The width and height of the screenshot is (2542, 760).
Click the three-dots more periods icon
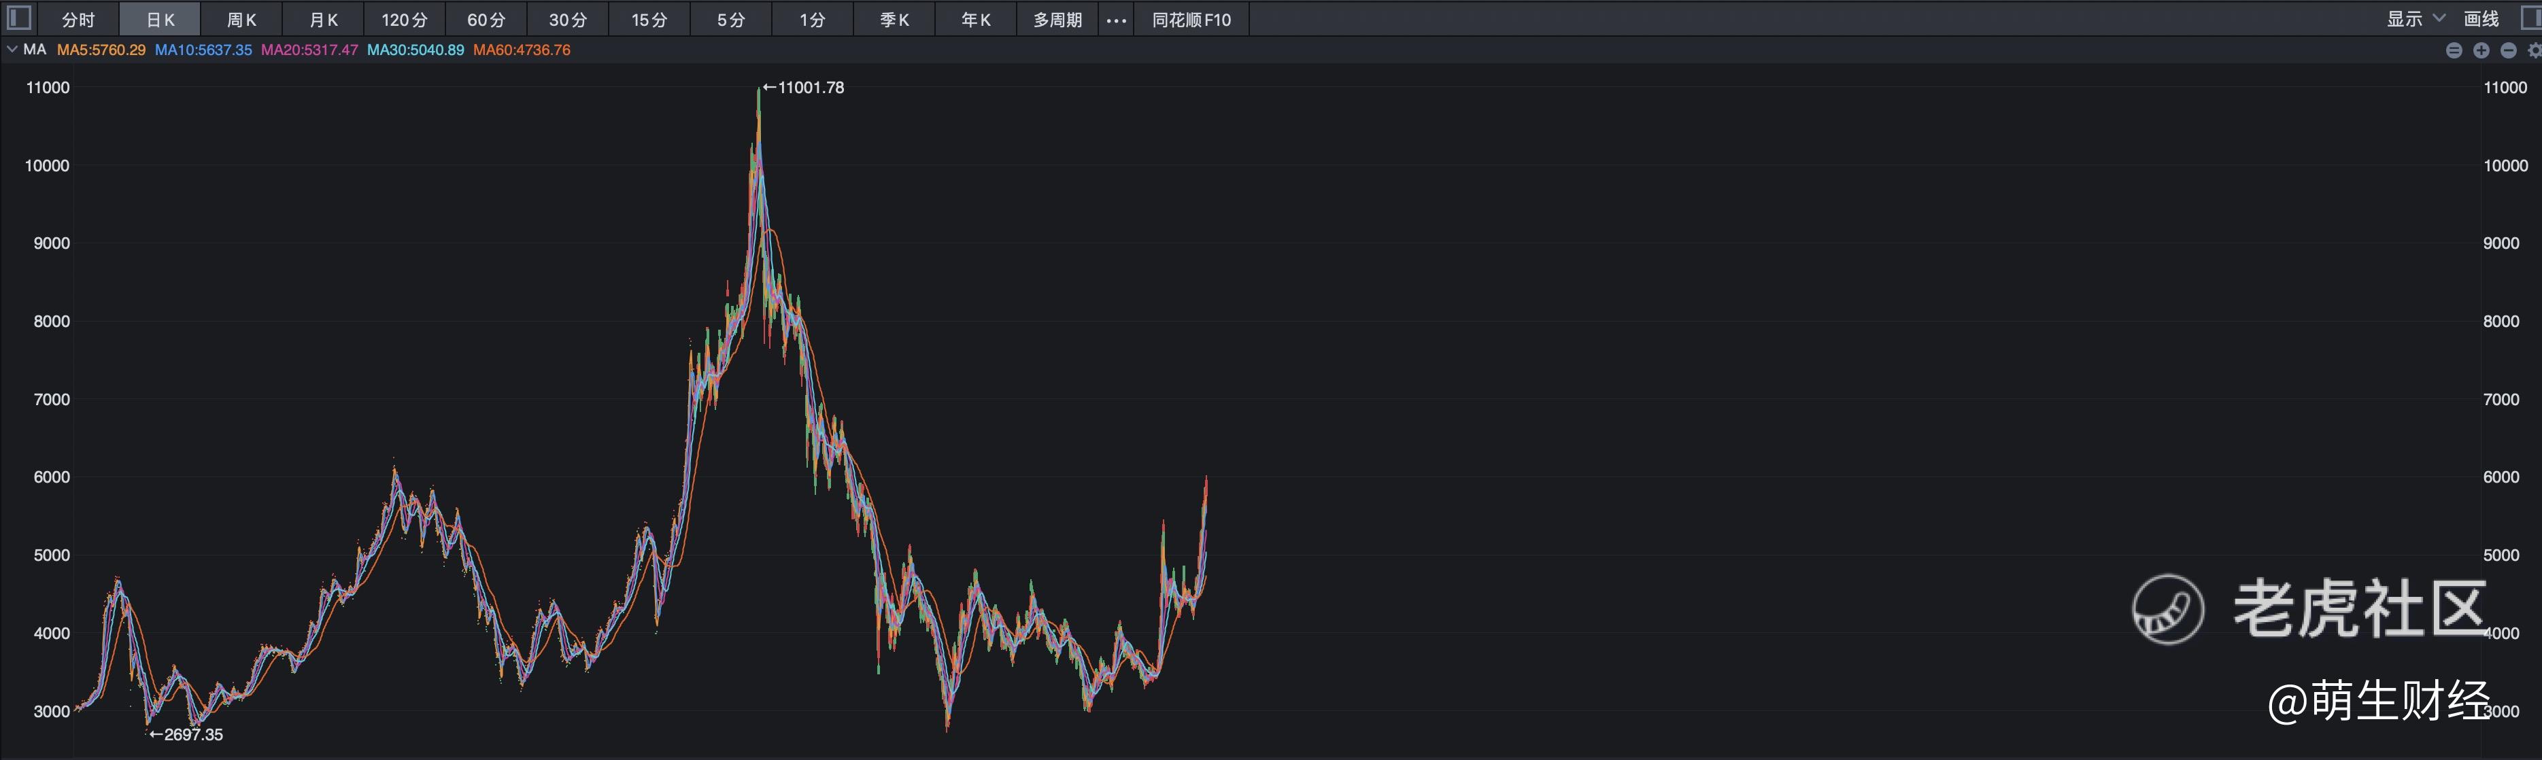[x=1116, y=20]
